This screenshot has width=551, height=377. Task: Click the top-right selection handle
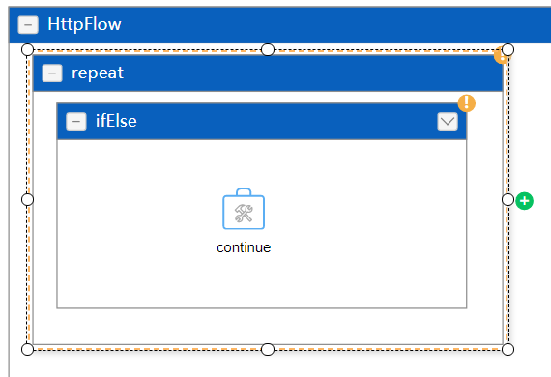[x=507, y=49]
